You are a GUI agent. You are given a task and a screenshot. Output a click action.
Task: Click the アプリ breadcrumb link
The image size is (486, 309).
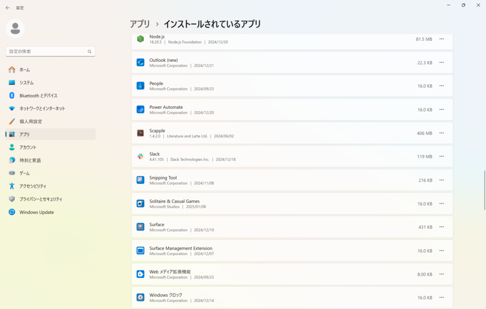(140, 24)
